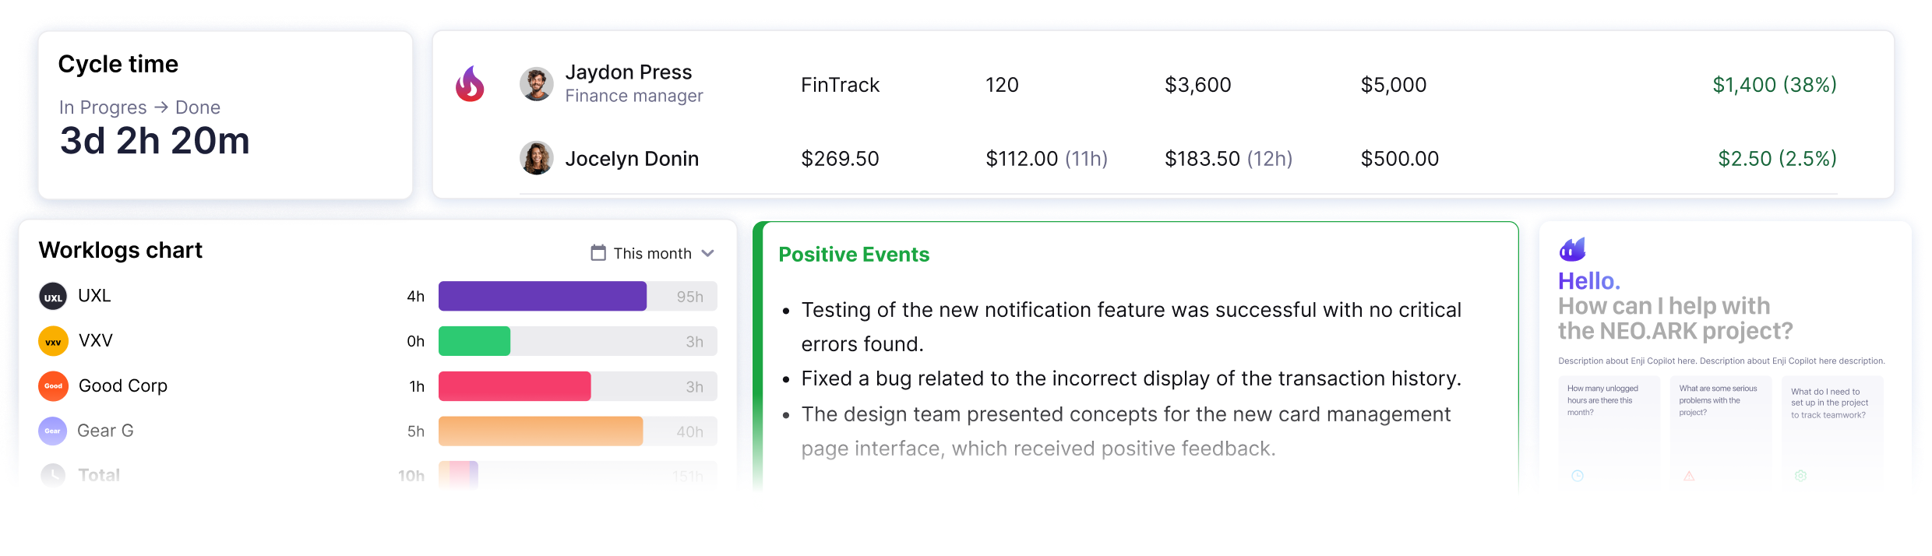The image size is (1932, 556).
Task: Click the Total clock icon
Action: click(x=53, y=475)
